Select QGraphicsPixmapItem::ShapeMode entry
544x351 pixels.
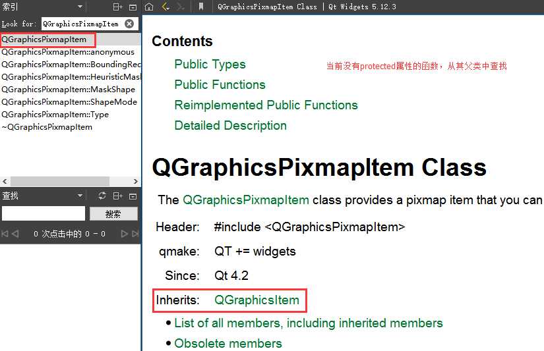point(71,102)
